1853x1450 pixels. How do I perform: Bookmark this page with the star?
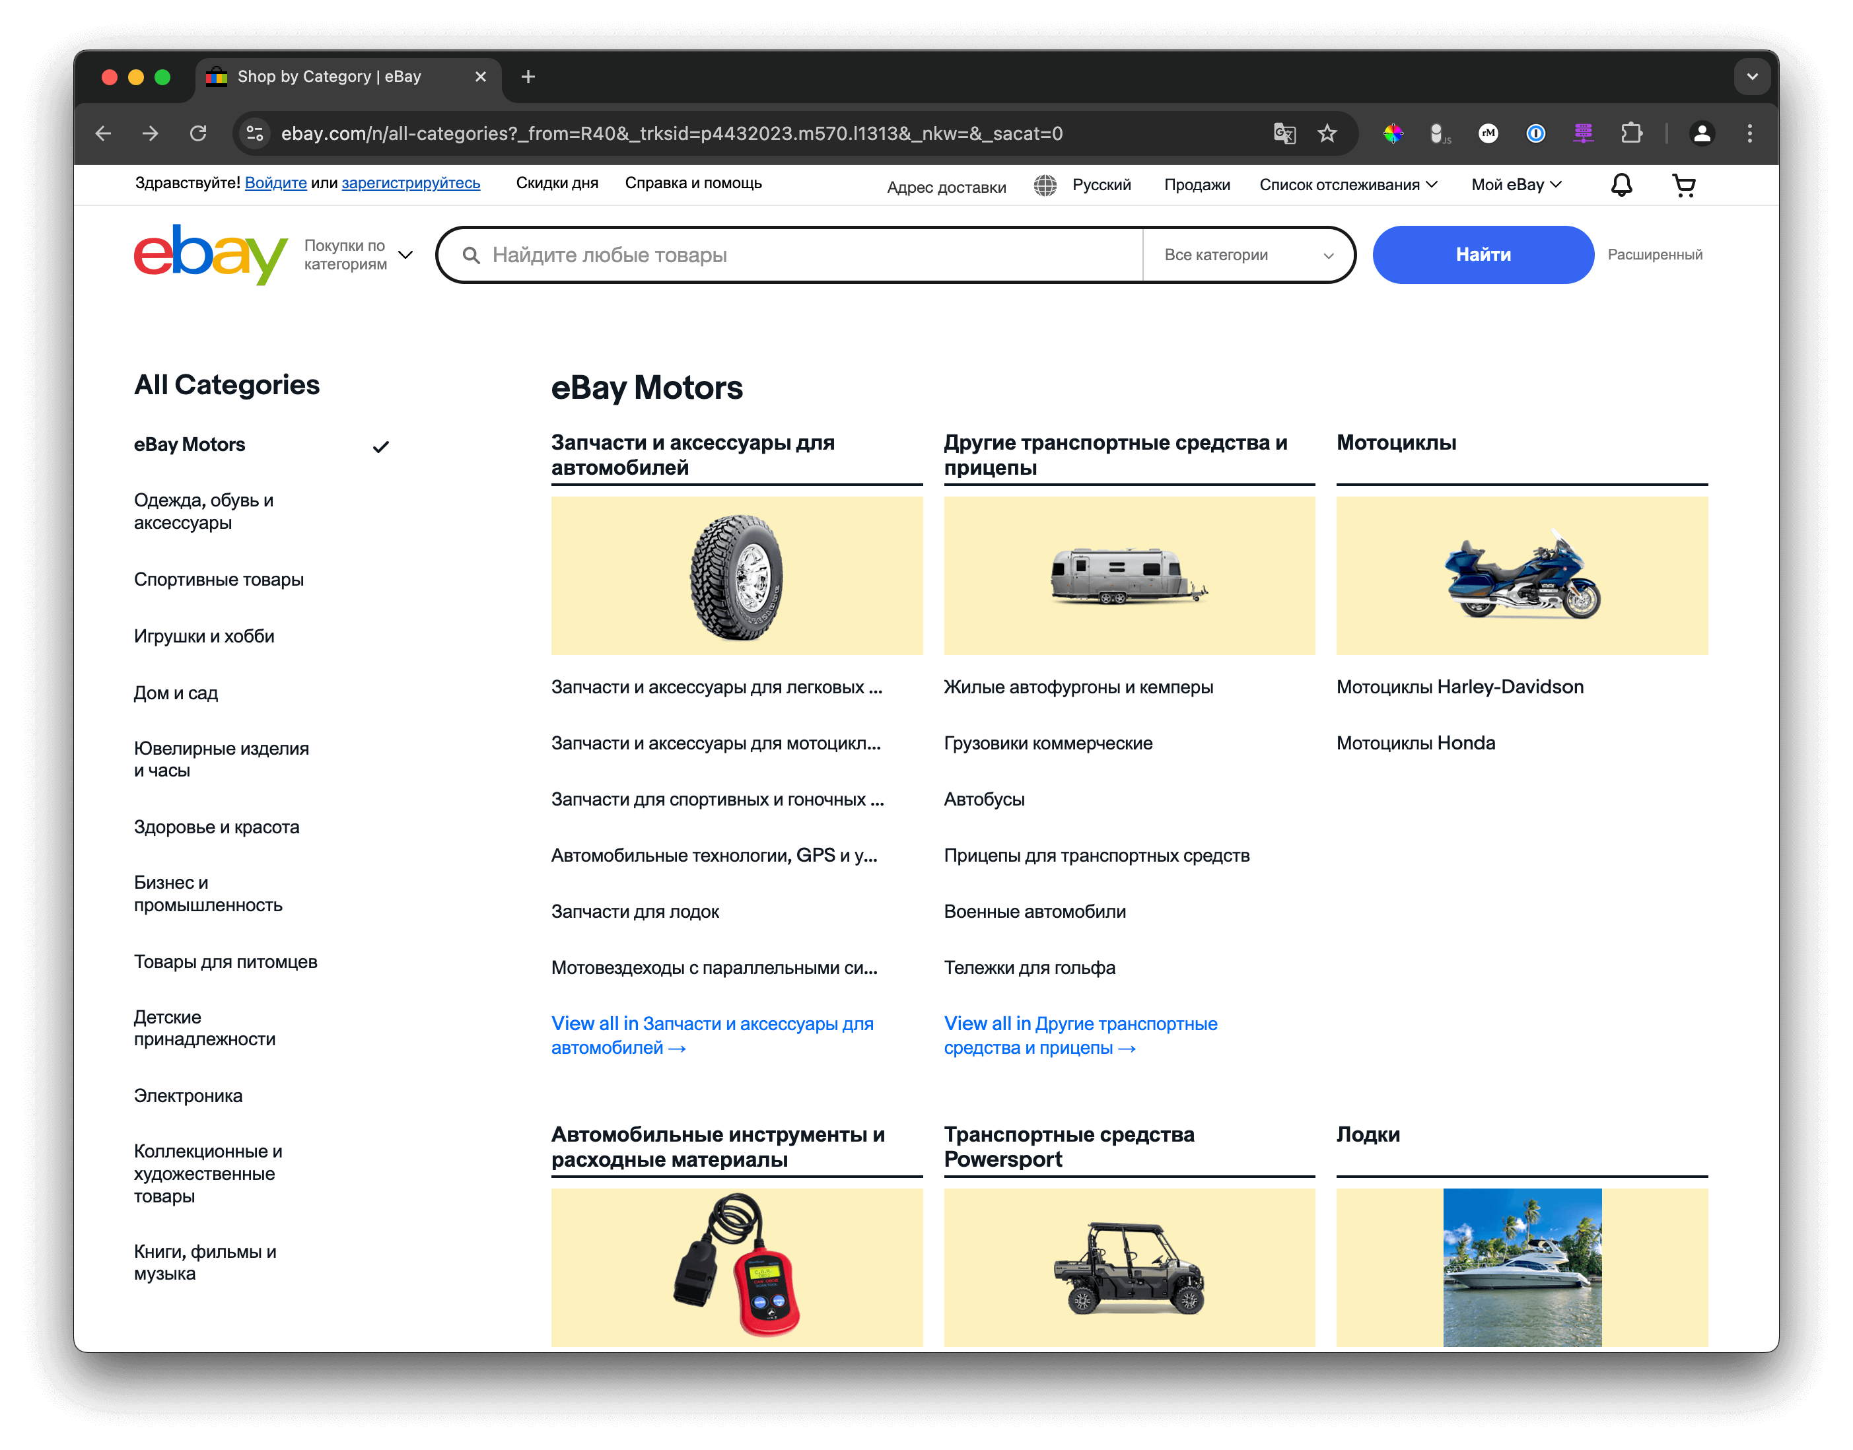pos(1327,133)
